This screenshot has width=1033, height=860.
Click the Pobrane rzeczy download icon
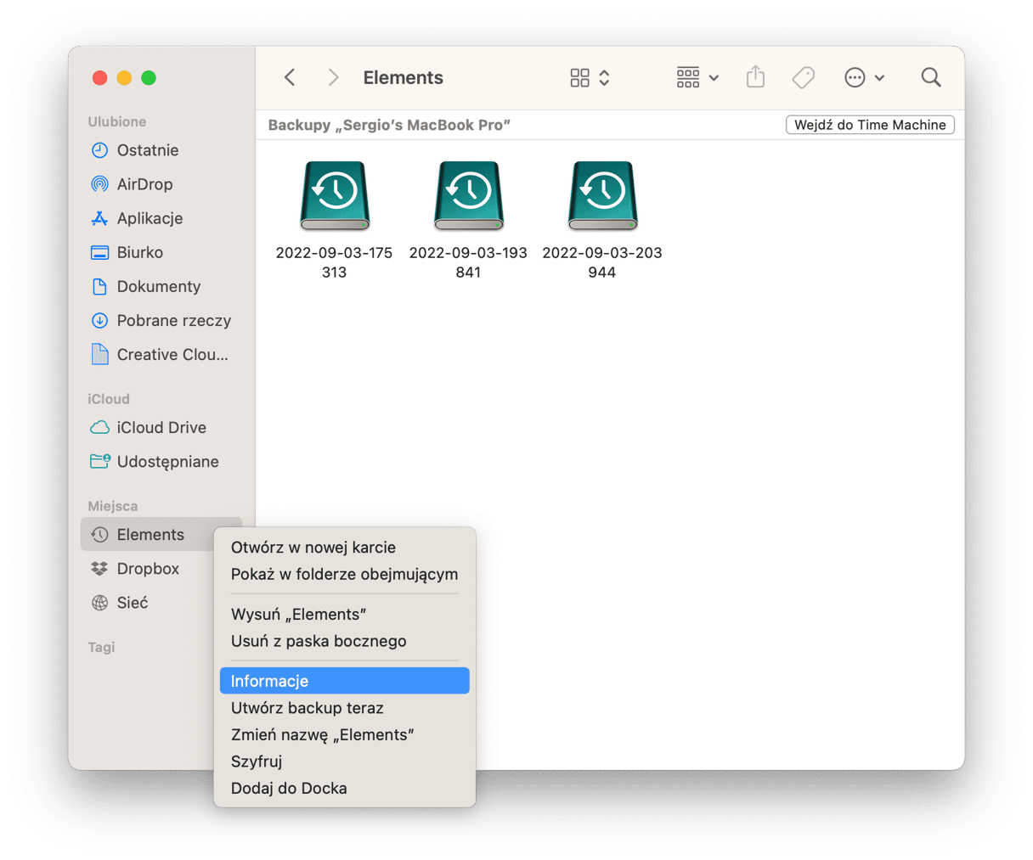click(x=99, y=320)
